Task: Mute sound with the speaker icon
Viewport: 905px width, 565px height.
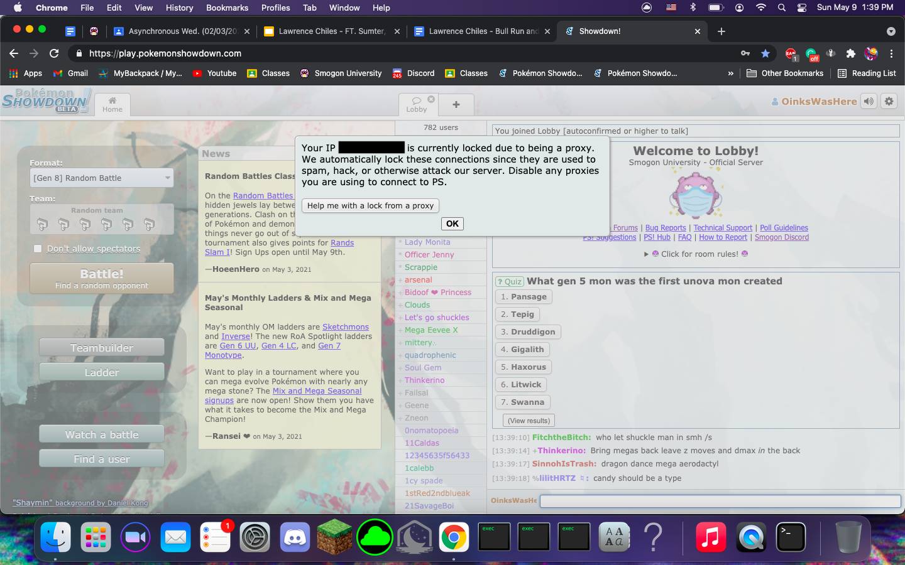Action: click(869, 101)
